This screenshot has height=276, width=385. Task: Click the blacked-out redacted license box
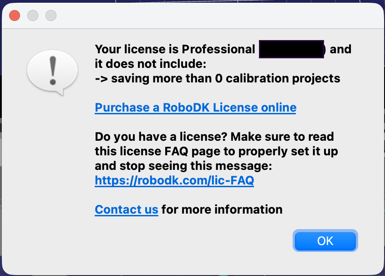[291, 49]
